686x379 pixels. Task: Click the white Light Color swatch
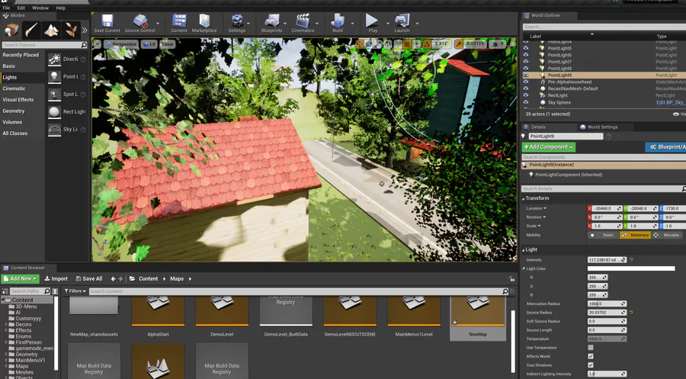click(631, 268)
